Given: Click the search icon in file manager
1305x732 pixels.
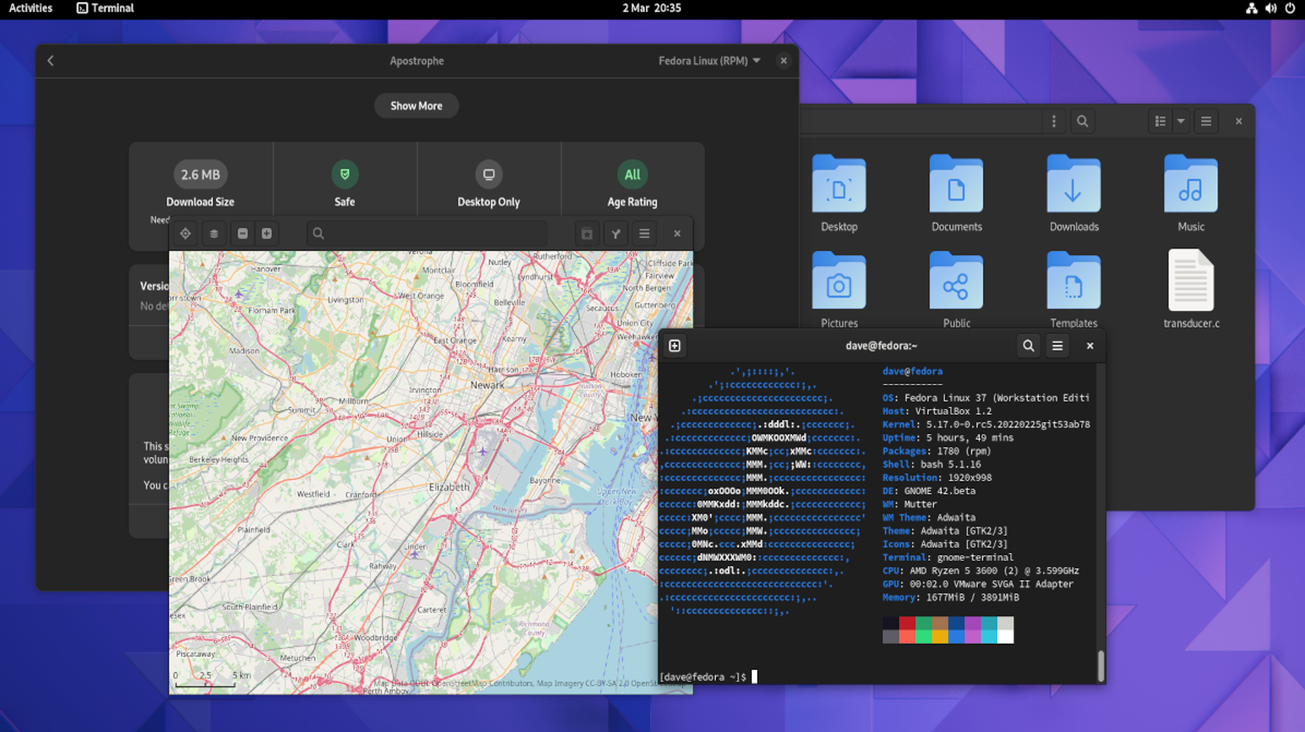Looking at the screenshot, I should click(x=1082, y=120).
